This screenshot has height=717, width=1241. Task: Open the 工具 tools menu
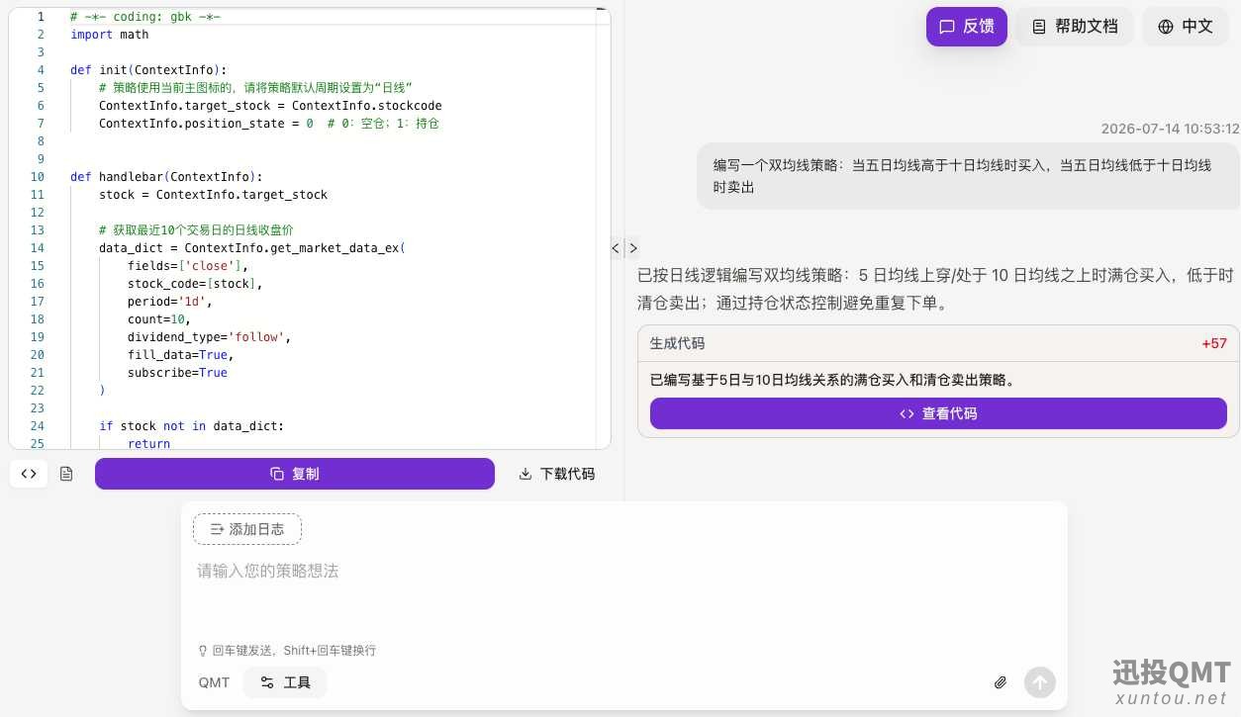pos(285,682)
